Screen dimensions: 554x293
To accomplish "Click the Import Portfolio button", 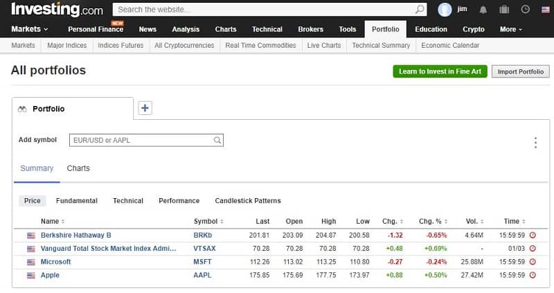I will point(520,71).
